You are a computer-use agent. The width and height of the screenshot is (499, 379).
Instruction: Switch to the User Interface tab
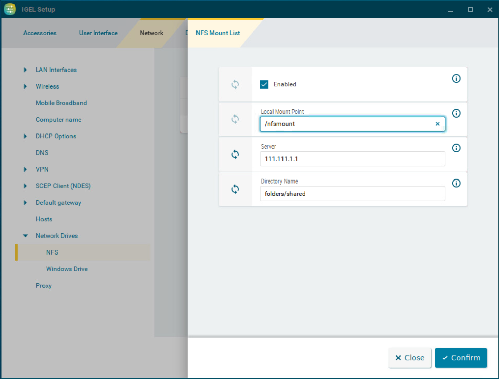click(98, 33)
